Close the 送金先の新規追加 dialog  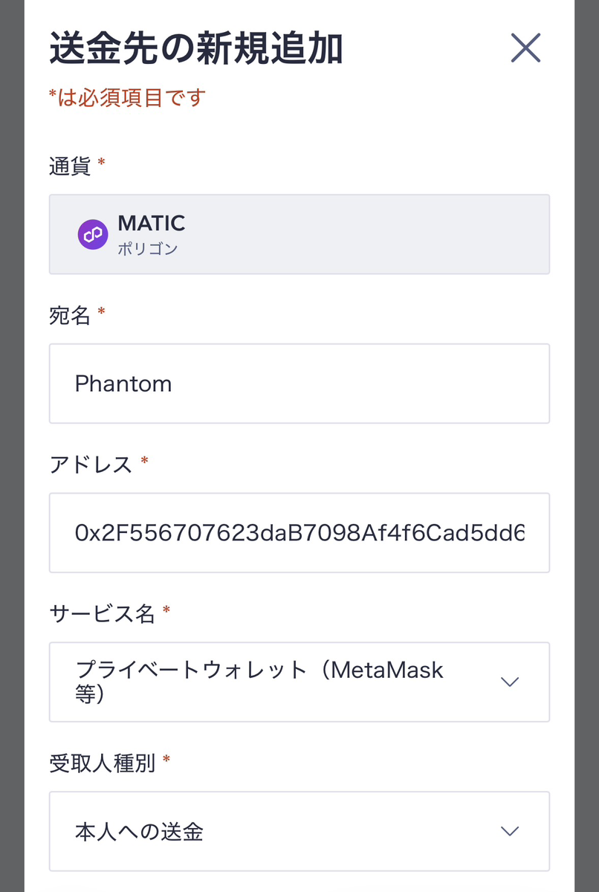click(x=525, y=49)
